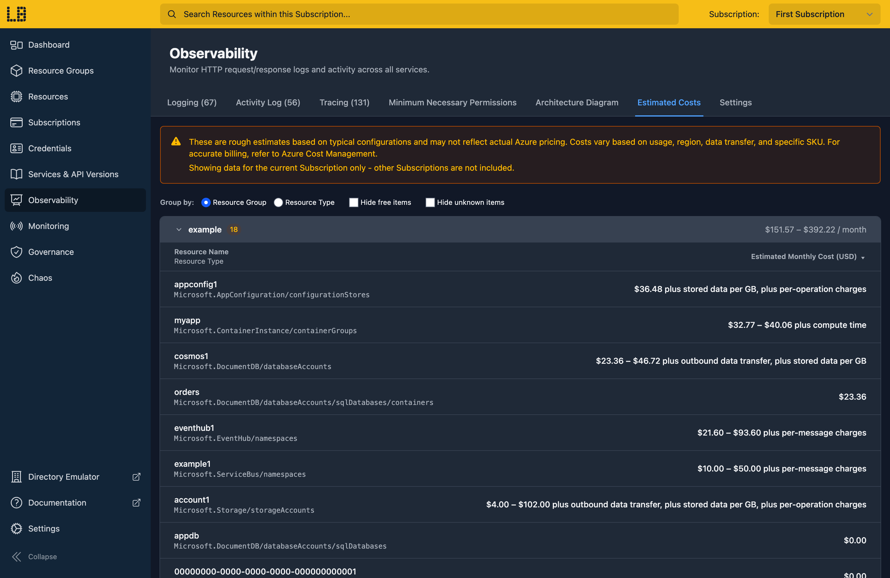Select the Resource Type radio button
This screenshot has width=890, height=578.
(x=278, y=202)
